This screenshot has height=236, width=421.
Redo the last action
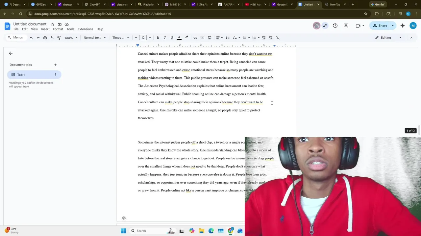point(38,38)
